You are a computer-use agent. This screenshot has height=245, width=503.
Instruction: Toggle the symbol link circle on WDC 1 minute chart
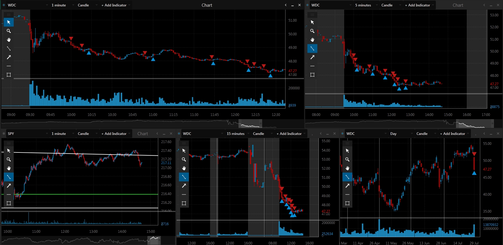point(4,5)
